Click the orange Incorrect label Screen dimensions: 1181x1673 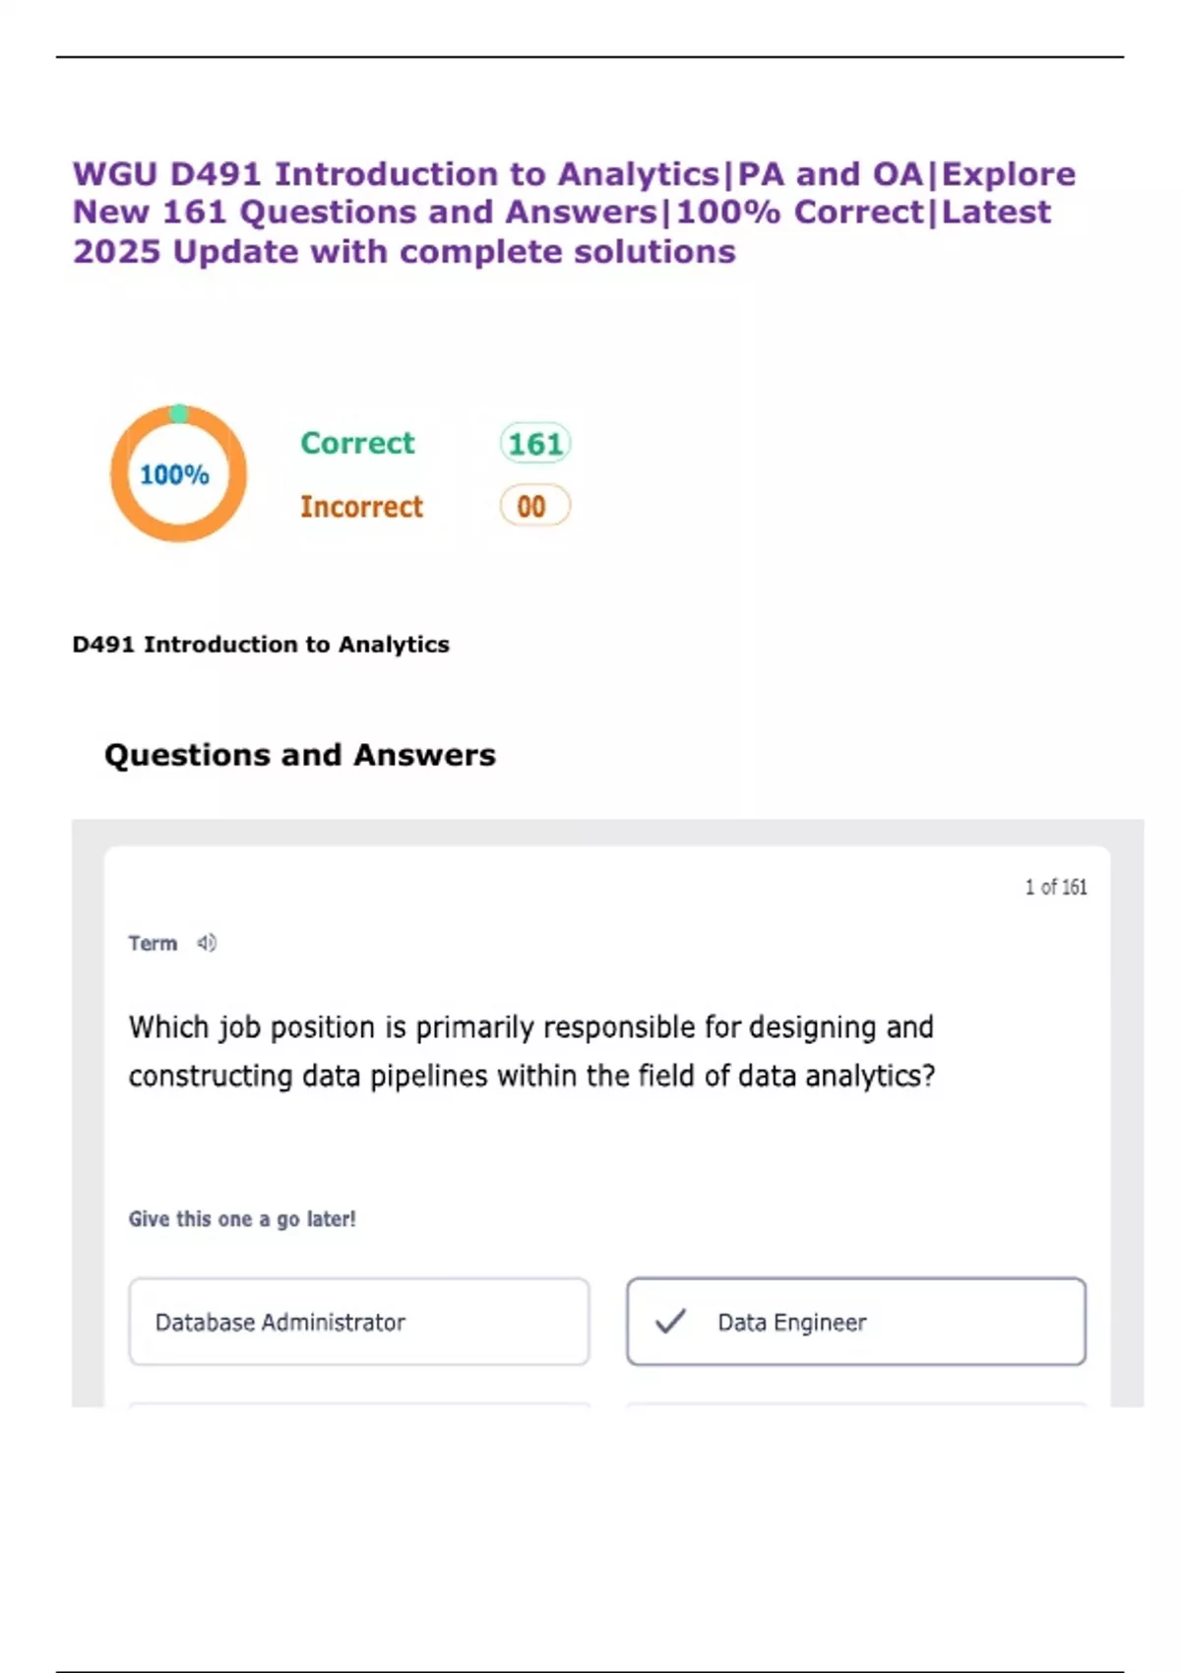361,507
